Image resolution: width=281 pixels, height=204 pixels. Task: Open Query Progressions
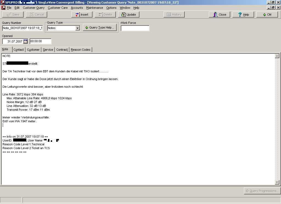click(262, 191)
